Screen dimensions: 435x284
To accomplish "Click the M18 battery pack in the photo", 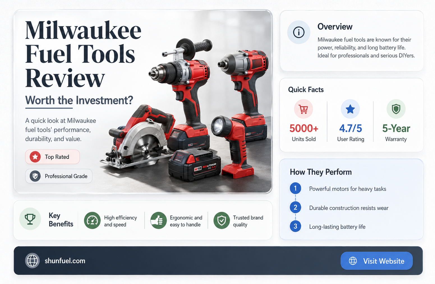I will pyautogui.click(x=194, y=165).
